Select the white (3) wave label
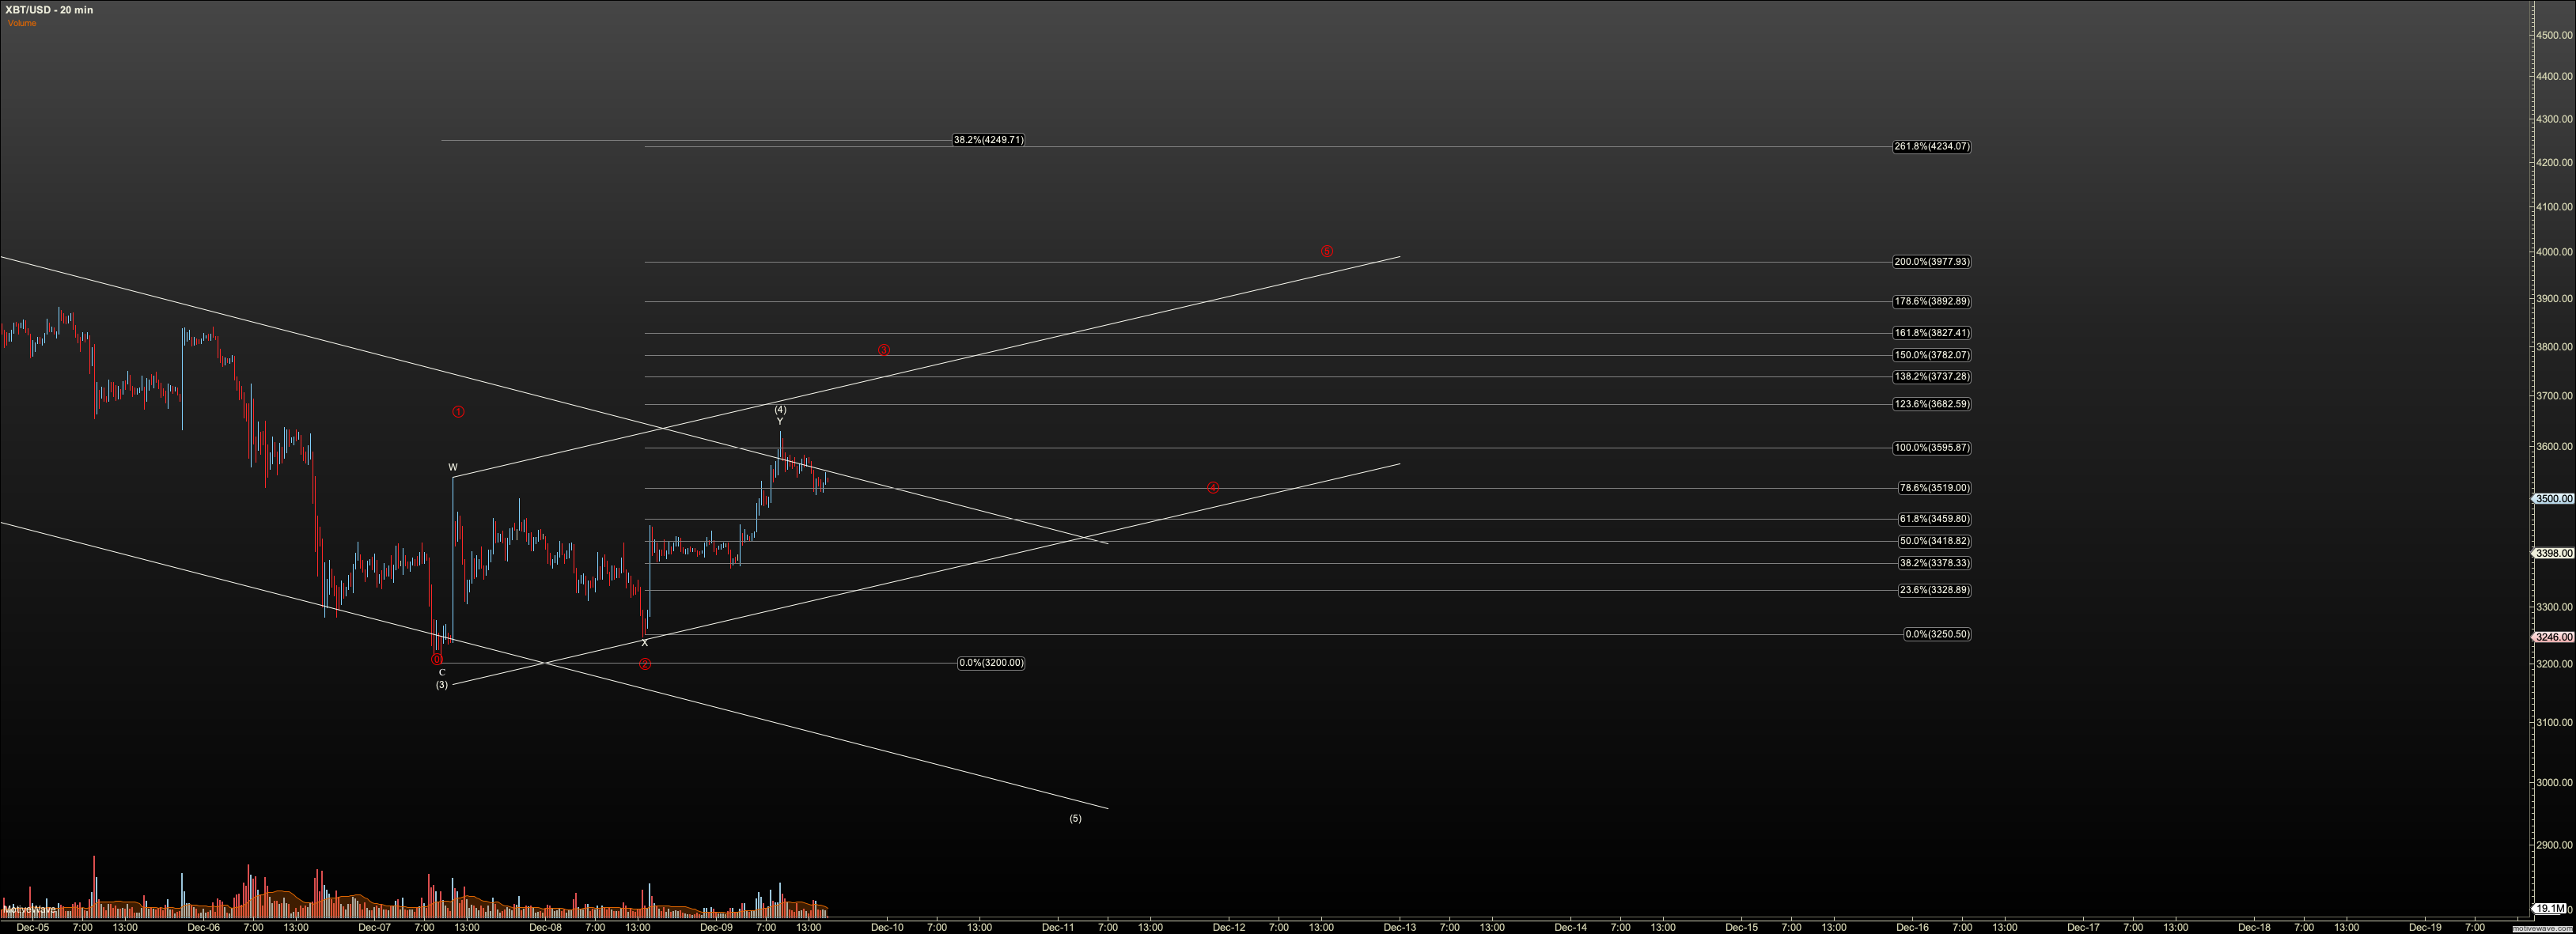This screenshot has width=2576, height=934. (x=442, y=685)
